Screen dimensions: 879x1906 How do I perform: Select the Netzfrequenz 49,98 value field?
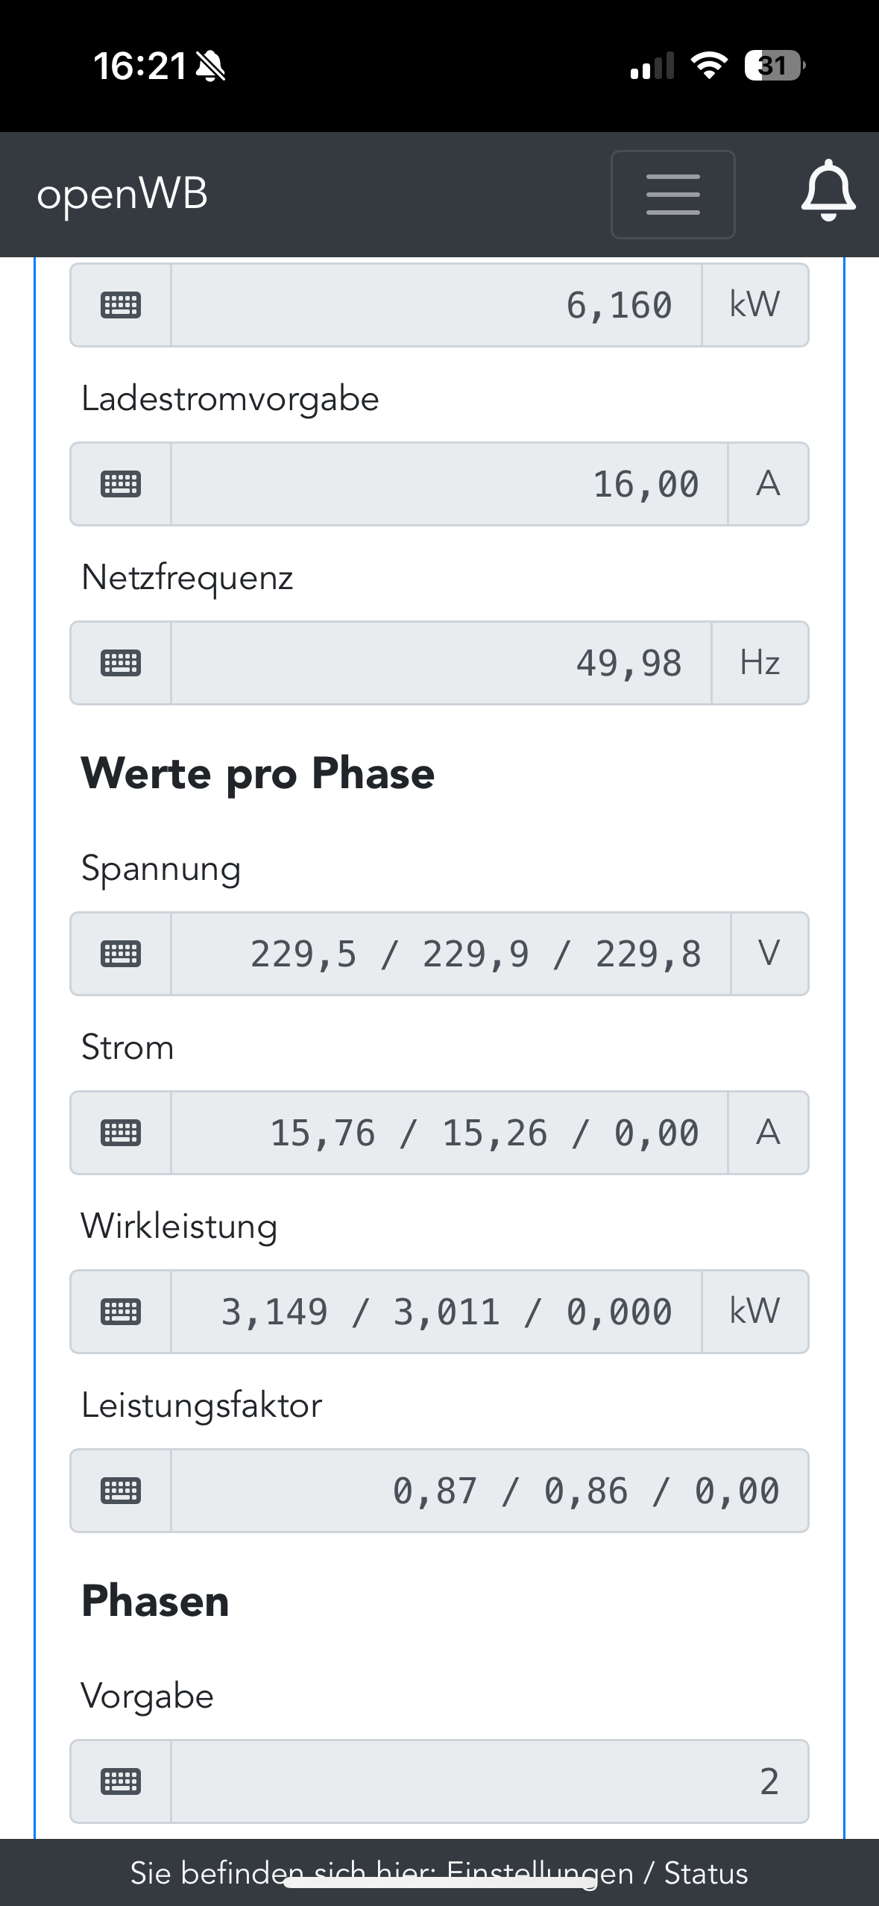tap(441, 663)
